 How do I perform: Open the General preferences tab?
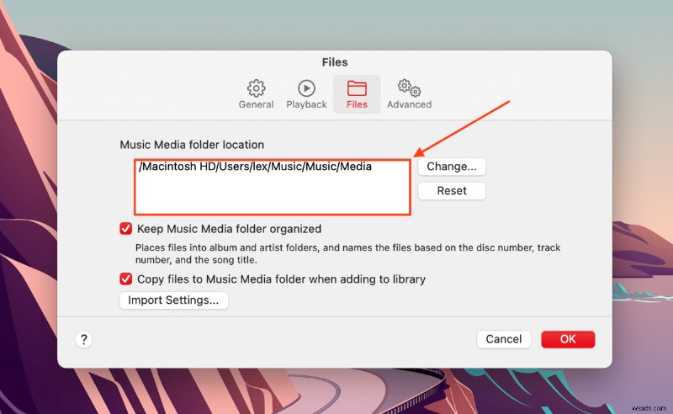point(256,94)
